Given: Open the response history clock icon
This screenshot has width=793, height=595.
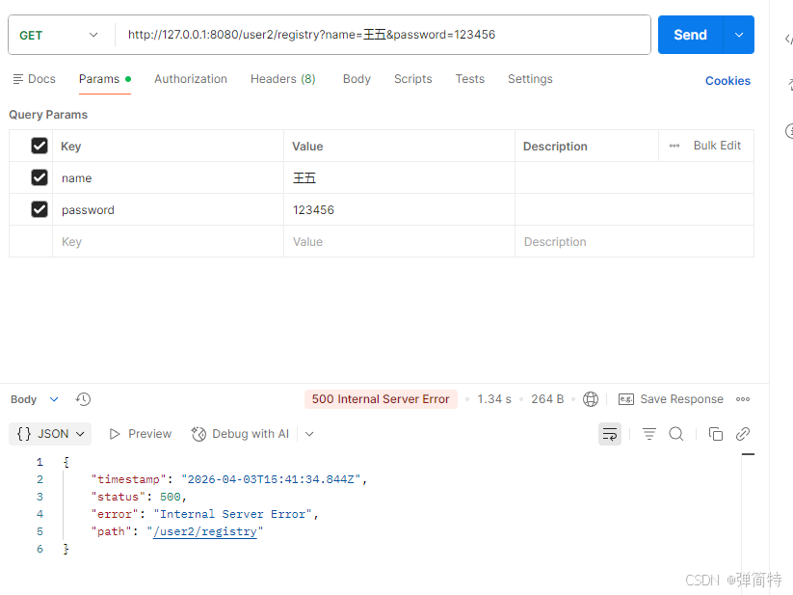Looking at the screenshot, I should click(83, 399).
